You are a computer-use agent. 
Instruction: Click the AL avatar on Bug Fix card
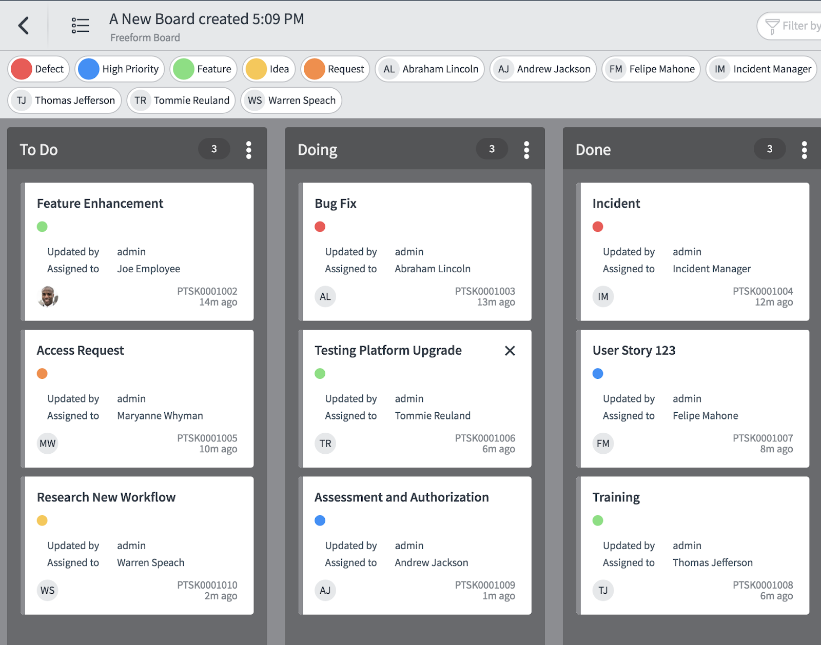[325, 296]
